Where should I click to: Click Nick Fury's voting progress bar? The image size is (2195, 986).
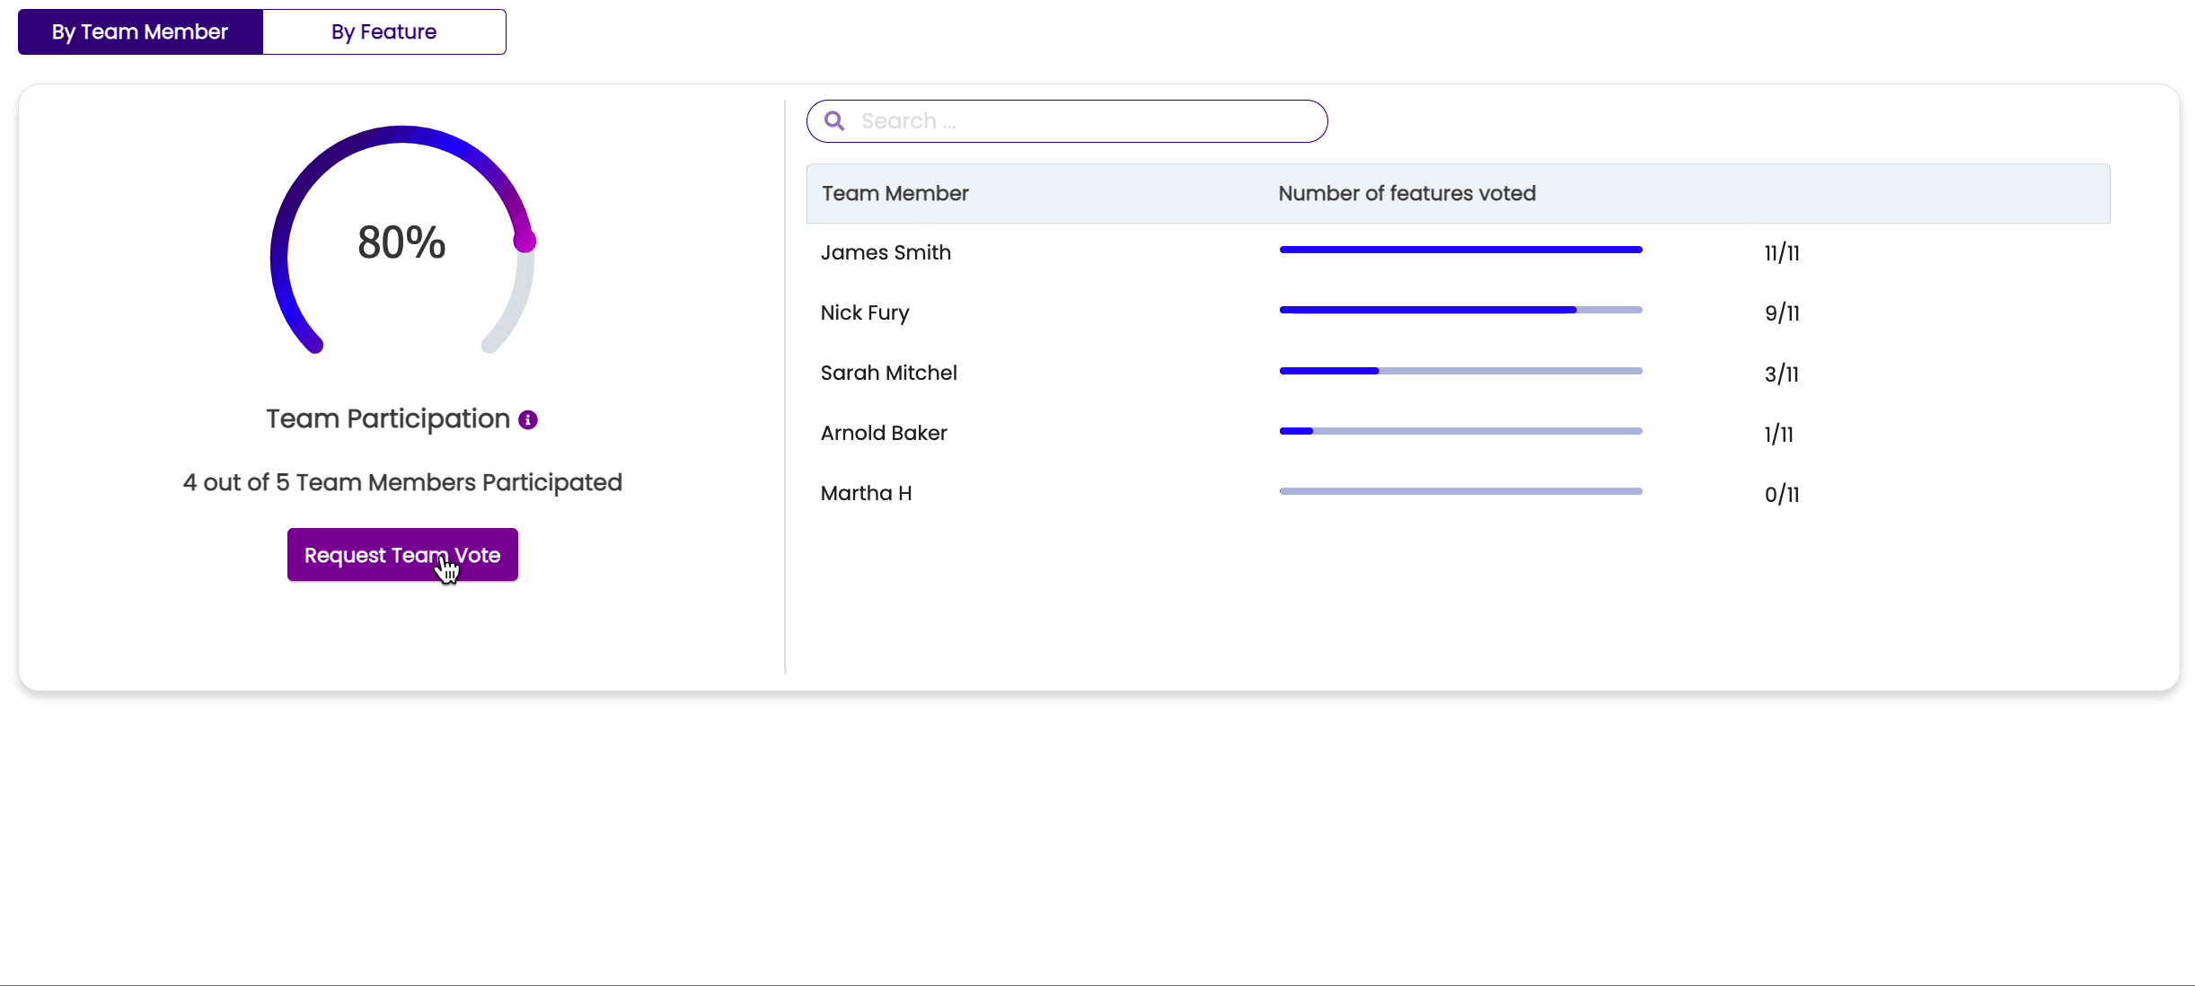click(1460, 310)
